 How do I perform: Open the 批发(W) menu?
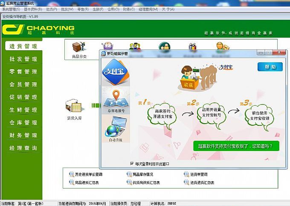pos(67,9)
